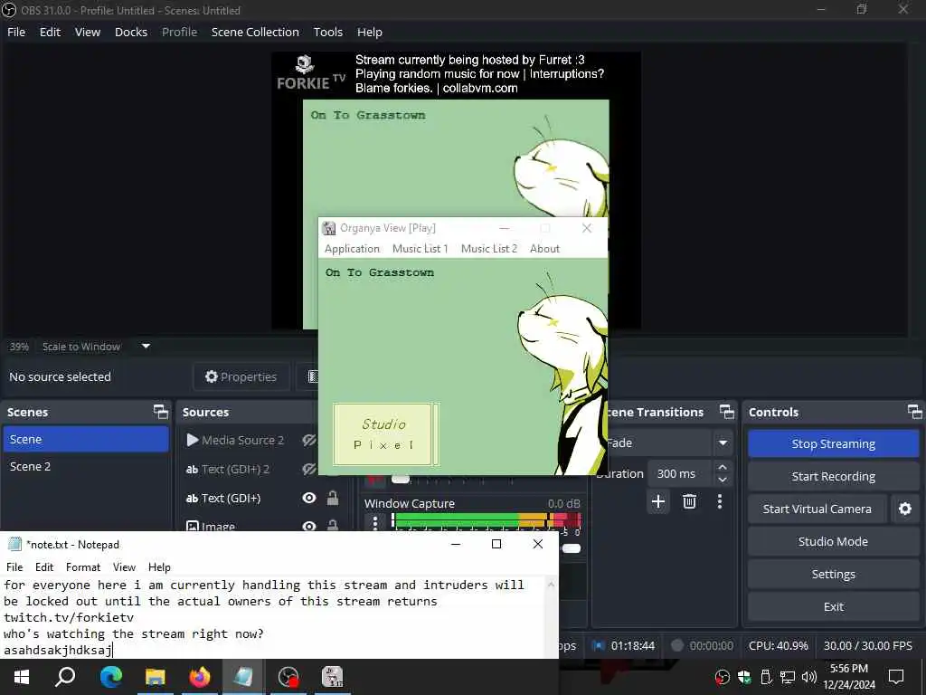This screenshot has height=695, width=926.
Task: Click the Notepad title bar icon
Action: coord(14,544)
